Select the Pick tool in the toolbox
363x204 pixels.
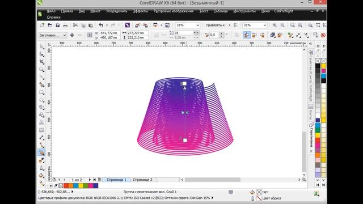(x=41, y=46)
